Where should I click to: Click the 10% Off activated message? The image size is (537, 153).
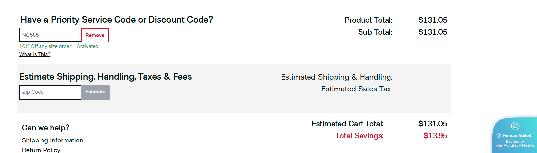click(x=59, y=46)
